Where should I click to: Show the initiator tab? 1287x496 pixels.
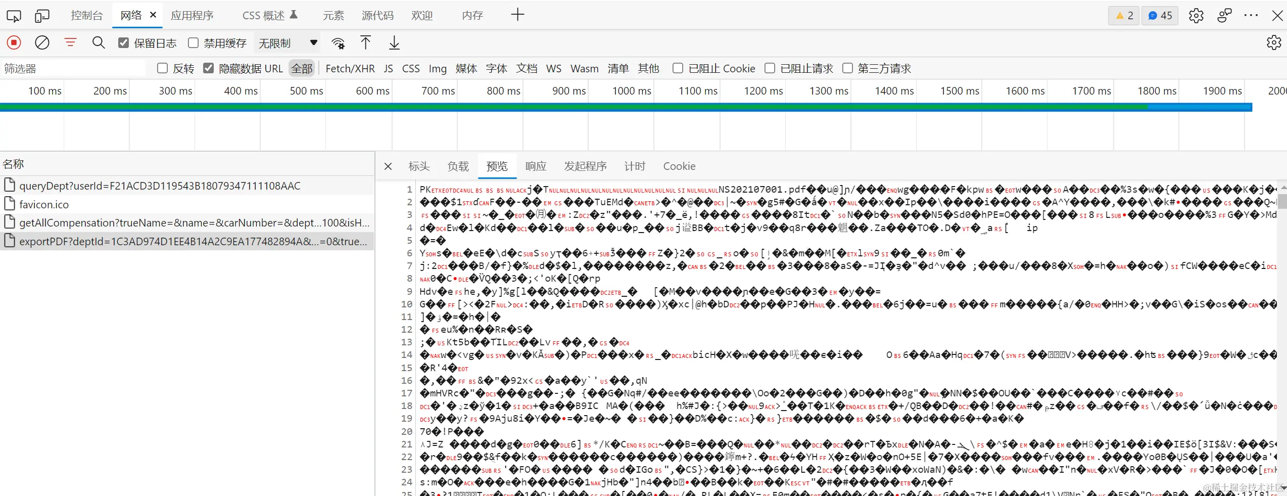point(586,166)
